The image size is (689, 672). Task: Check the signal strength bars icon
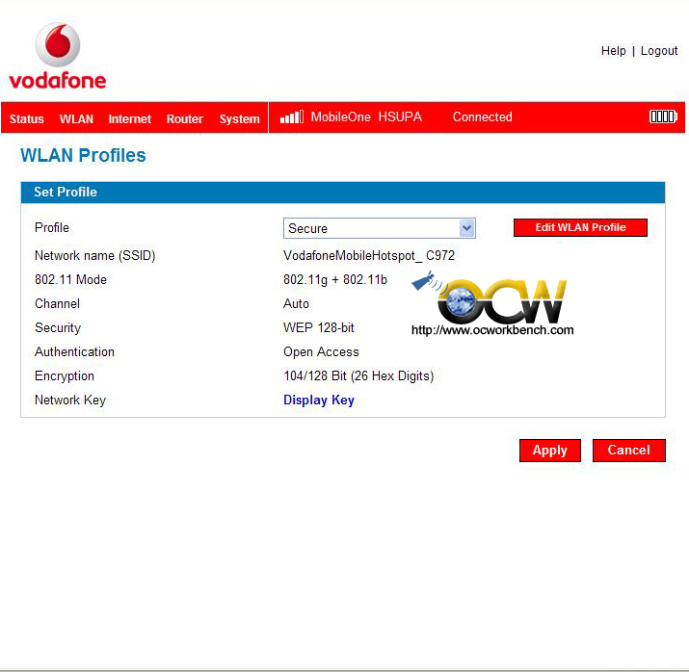point(292,117)
